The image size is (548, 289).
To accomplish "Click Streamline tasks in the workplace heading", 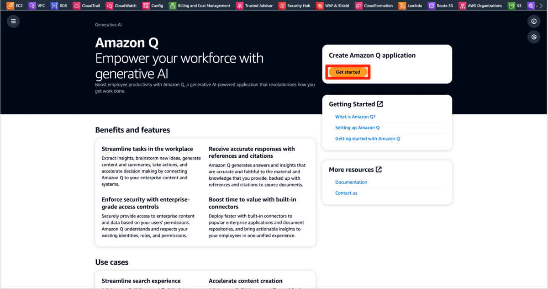I will click(x=147, y=149).
